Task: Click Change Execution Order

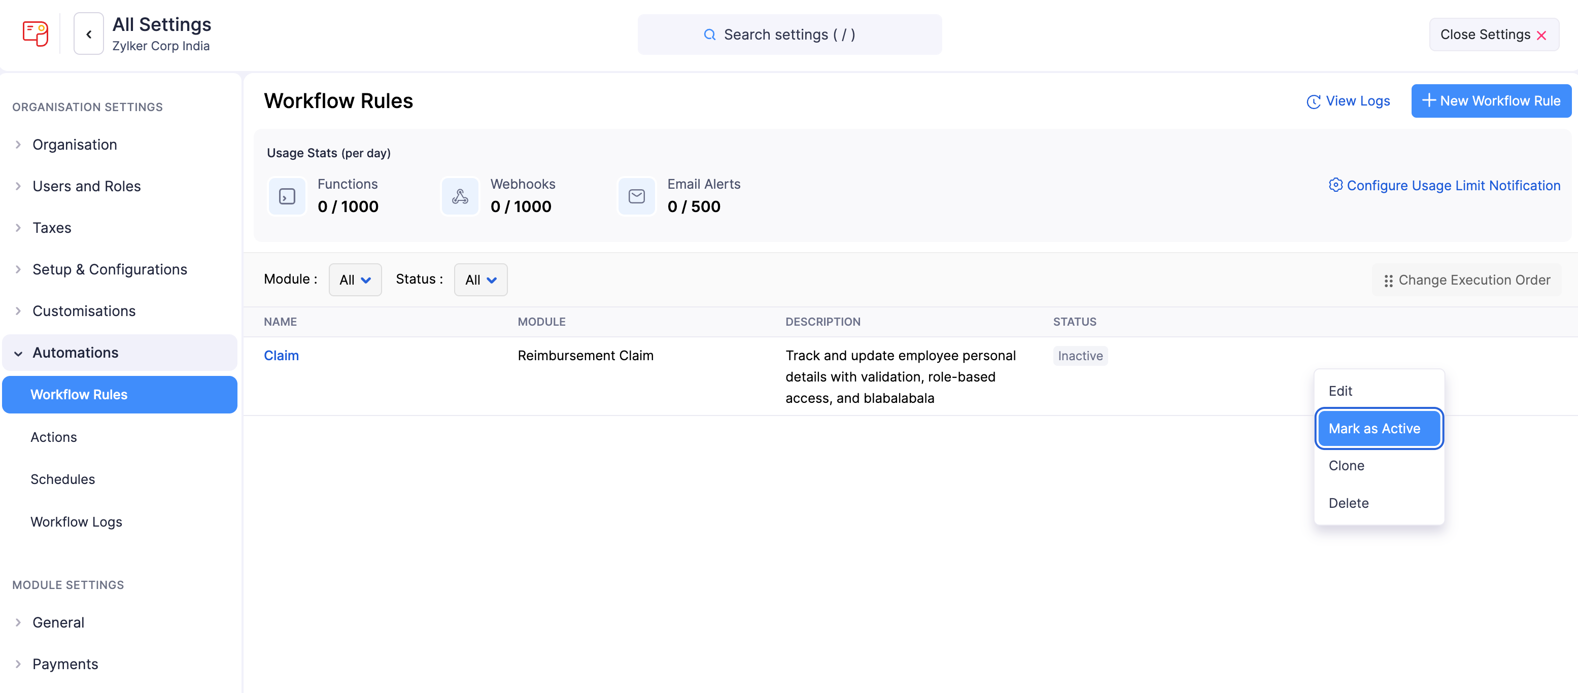Action: (x=1466, y=281)
